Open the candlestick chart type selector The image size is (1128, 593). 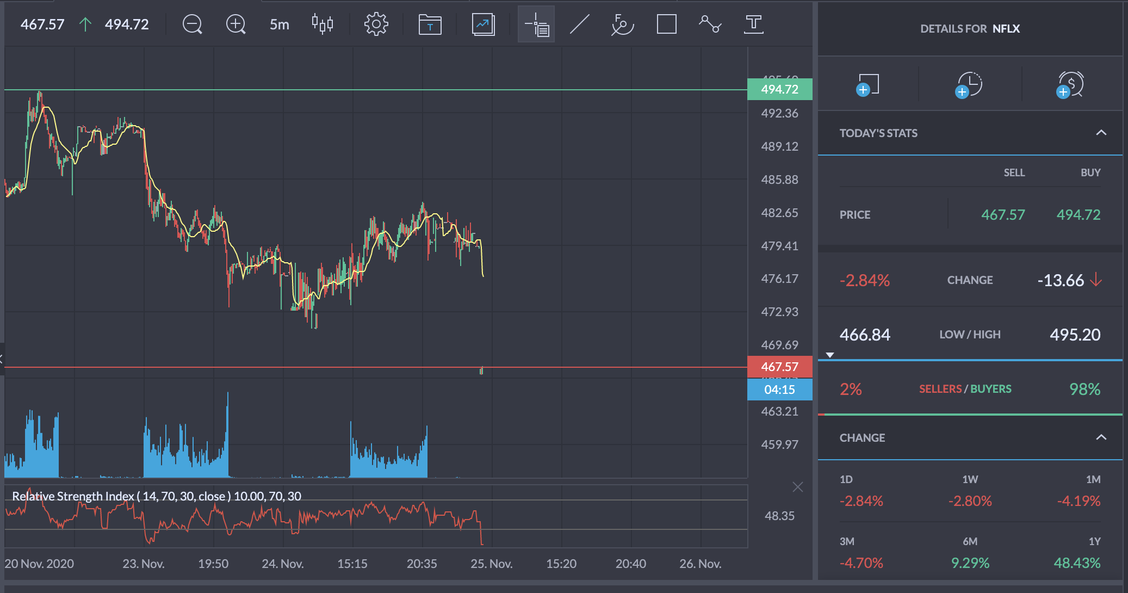coord(322,24)
